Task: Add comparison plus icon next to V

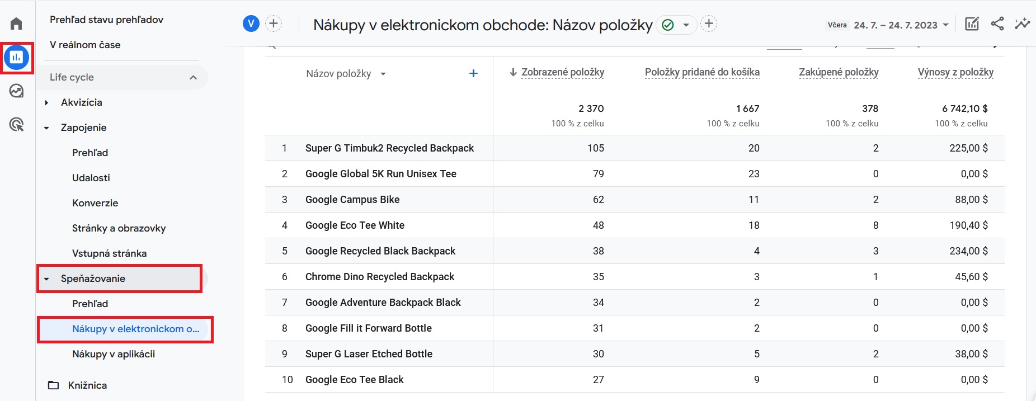Action: pyautogui.click(x=273, y=23)
